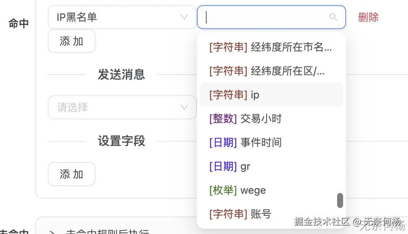Pick [字符串] 经纬度所在市名 option

point(271,47)
